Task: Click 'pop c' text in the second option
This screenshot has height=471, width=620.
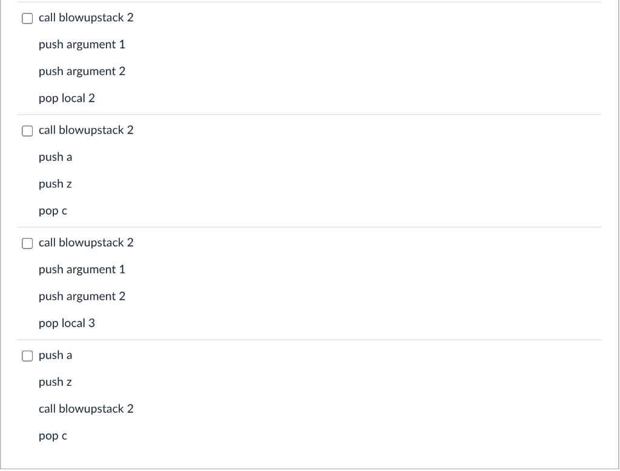Action: point(53,211)
